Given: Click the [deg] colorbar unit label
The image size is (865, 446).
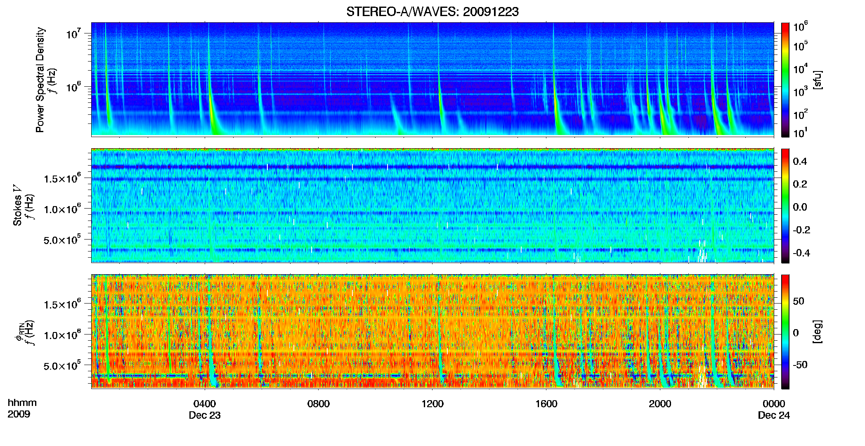Looking at the screenshot, I should [818, 332].
